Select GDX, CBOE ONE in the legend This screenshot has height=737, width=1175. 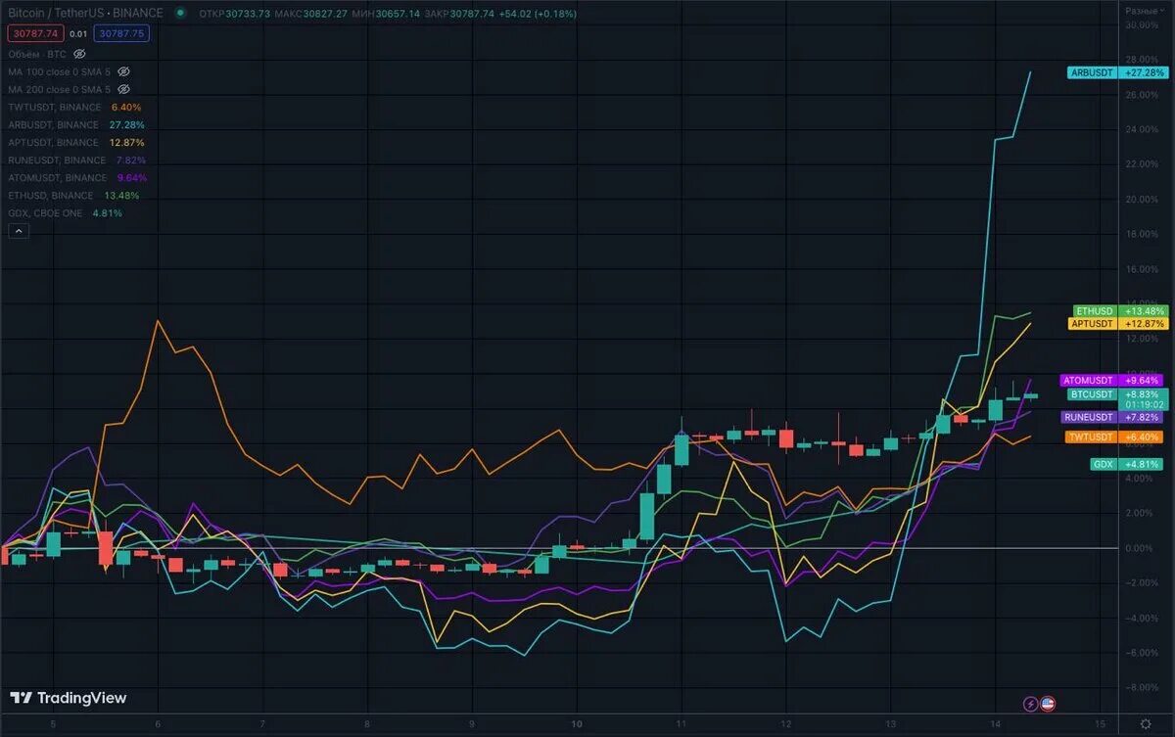point(46,212)
